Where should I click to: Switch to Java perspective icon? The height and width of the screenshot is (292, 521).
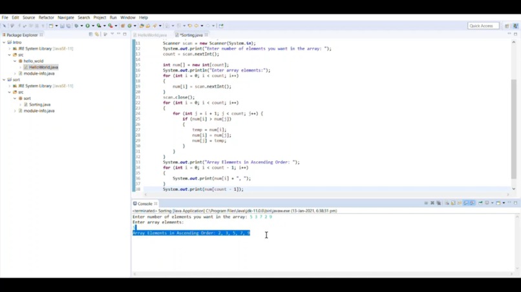(x=515, y=26)
